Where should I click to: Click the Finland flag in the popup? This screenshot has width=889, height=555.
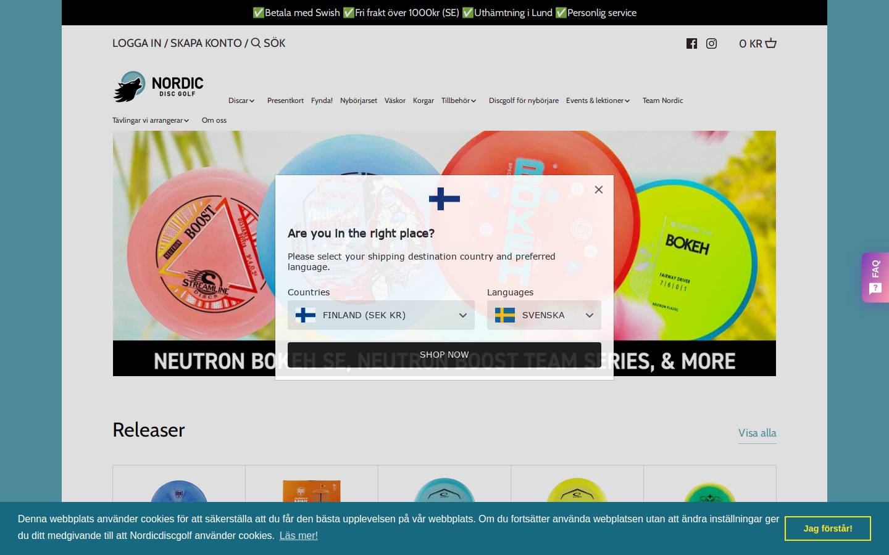point(444,199)
